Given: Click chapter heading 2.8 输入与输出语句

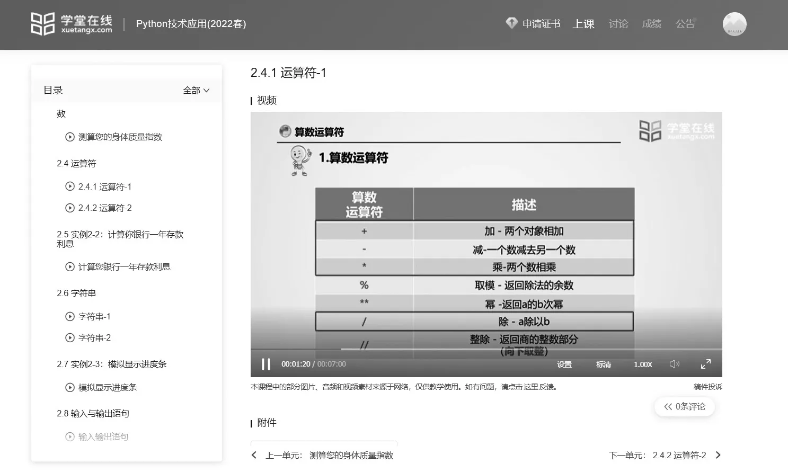Looking at the screenshot, I should 93,414.
